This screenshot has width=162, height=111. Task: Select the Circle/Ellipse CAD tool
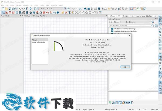click(86, 13)
